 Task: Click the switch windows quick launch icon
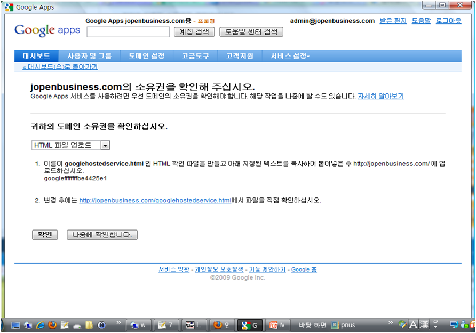pyautogui.click(x=28, y=326)
